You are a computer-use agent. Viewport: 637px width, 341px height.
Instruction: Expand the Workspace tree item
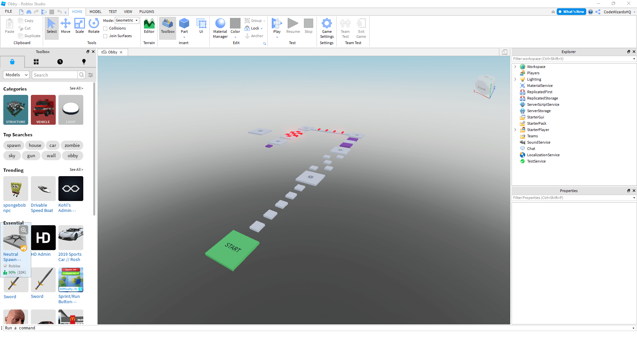tap(515, 66)
